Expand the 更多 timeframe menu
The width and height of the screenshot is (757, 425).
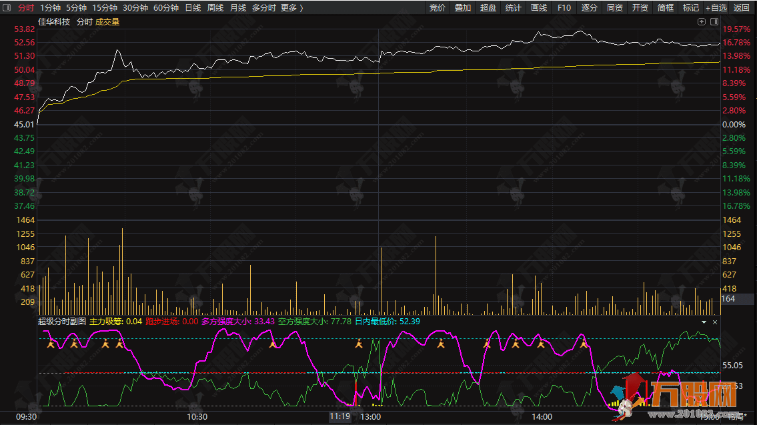[x=291, y=8]
